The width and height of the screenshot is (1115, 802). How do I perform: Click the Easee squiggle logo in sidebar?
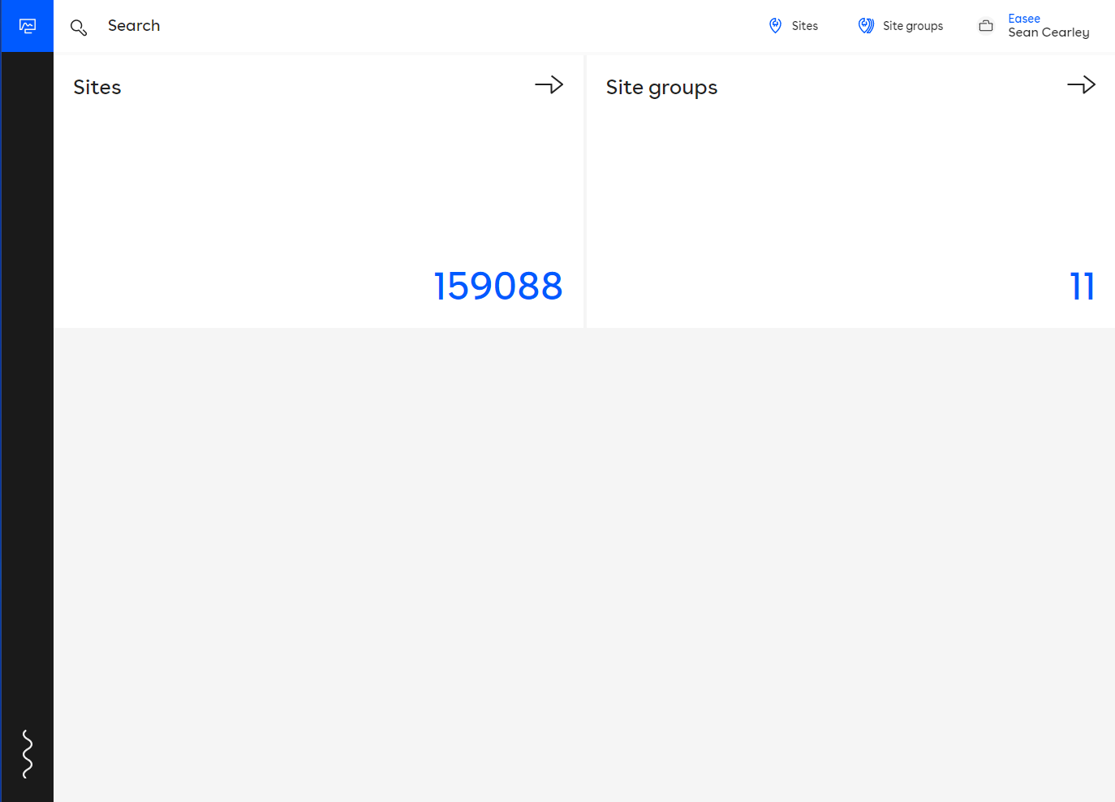(x=27, y=753)
